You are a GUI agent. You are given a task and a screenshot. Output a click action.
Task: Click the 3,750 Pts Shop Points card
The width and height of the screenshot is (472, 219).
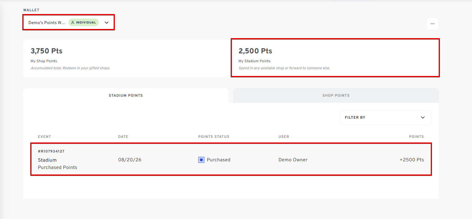[x=127, y=59]
